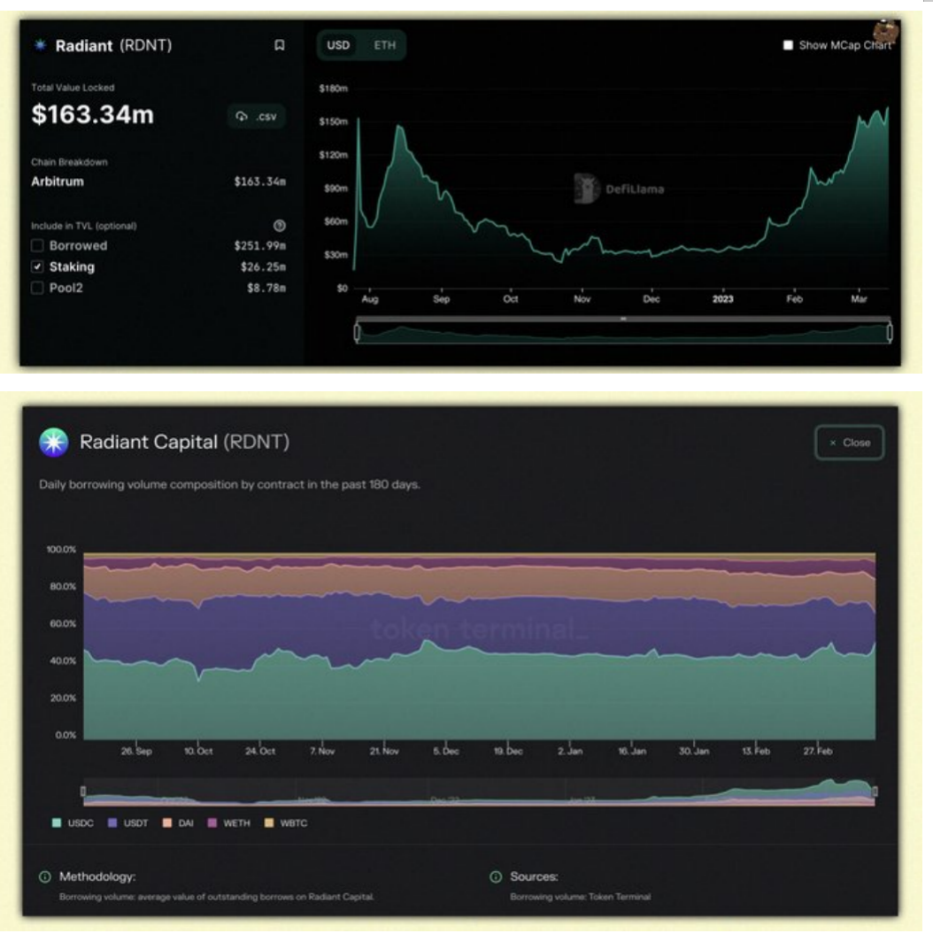
Task: Tick the Pool2 checkbox
Action: (37, 288)
